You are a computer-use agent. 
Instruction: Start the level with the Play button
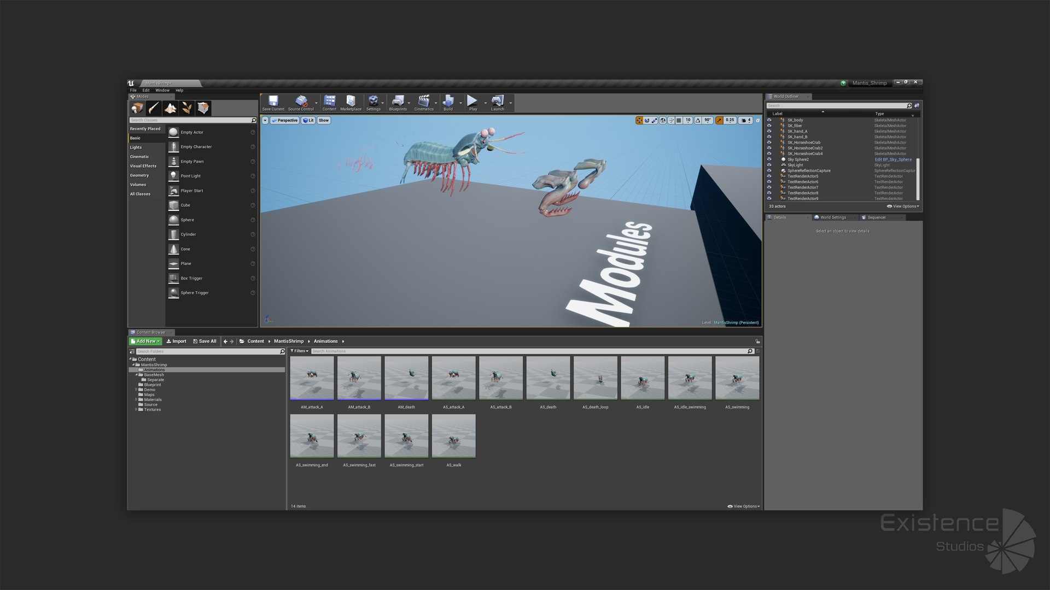[x=472, y=103]
